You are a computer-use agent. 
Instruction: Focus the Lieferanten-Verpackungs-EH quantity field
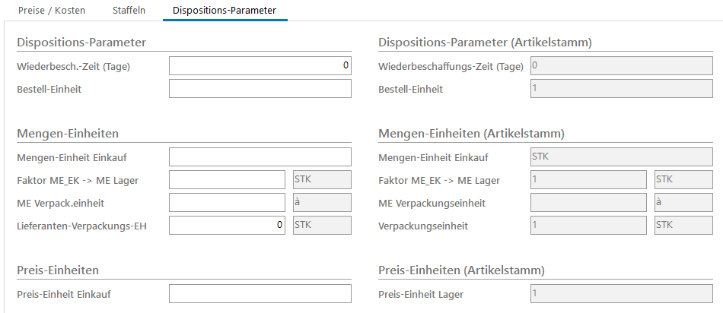click(227, 226)
